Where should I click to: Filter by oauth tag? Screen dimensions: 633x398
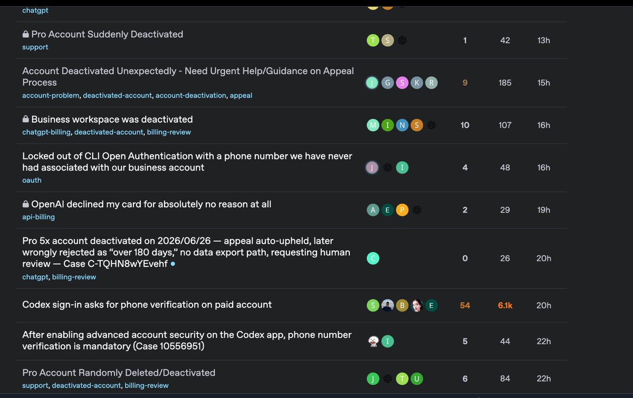[32, 180]
